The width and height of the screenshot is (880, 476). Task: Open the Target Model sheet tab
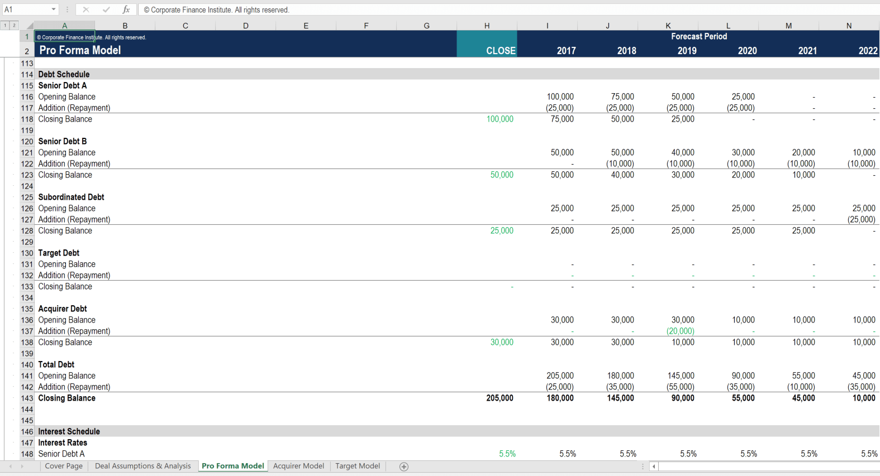(358, 466)
